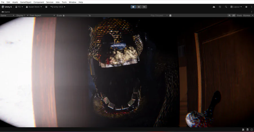The height and width of the screenshot is (132, 254).
Task: Select the Game tab
Action: [6, 12]
